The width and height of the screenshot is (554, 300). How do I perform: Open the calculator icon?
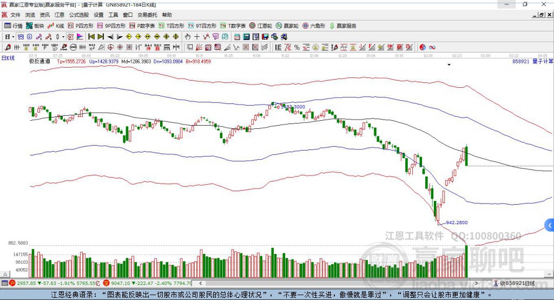(246, 36)
